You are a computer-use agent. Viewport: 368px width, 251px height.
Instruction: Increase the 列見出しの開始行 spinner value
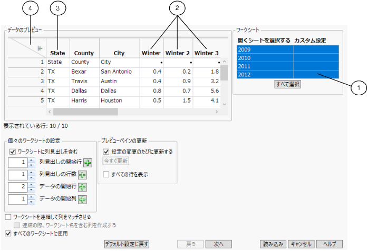point(32,160)
